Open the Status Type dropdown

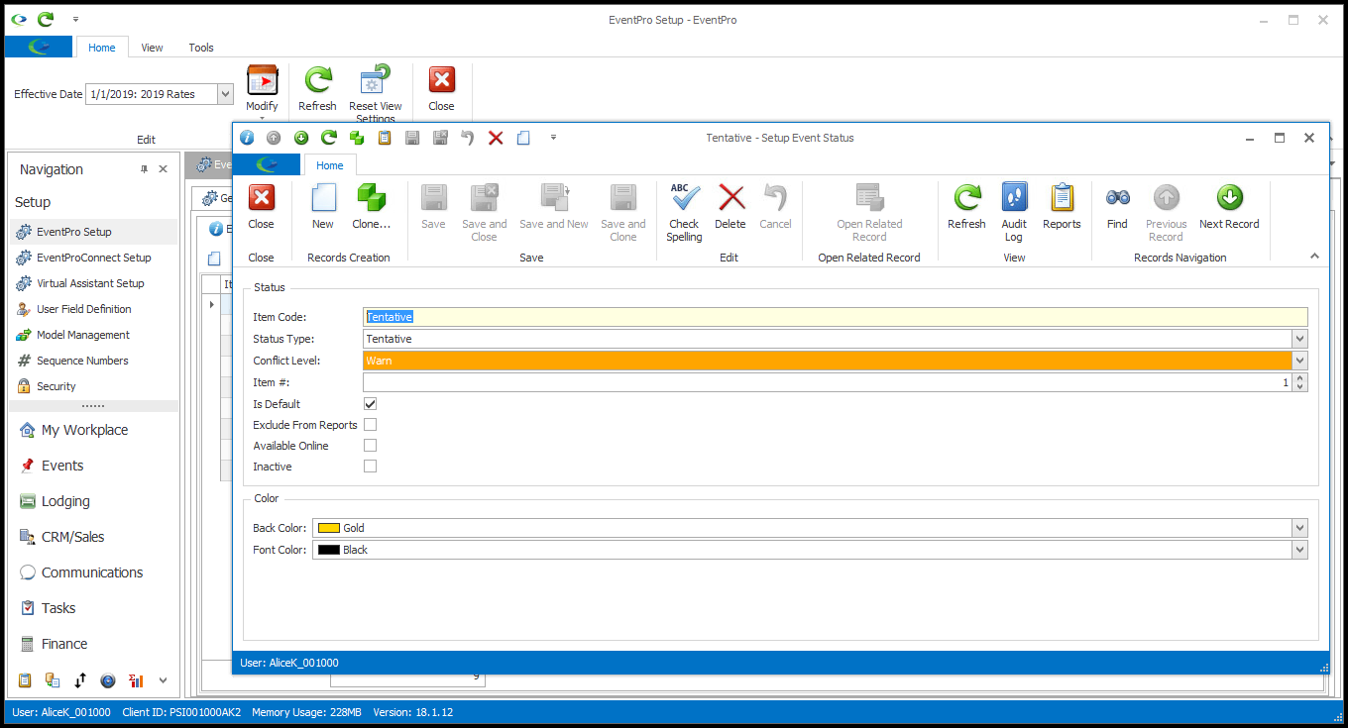coord(1299,339)
